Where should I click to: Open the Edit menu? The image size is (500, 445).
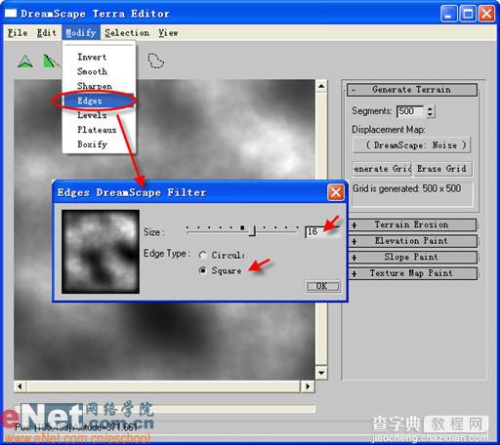(x=47, y=33)
